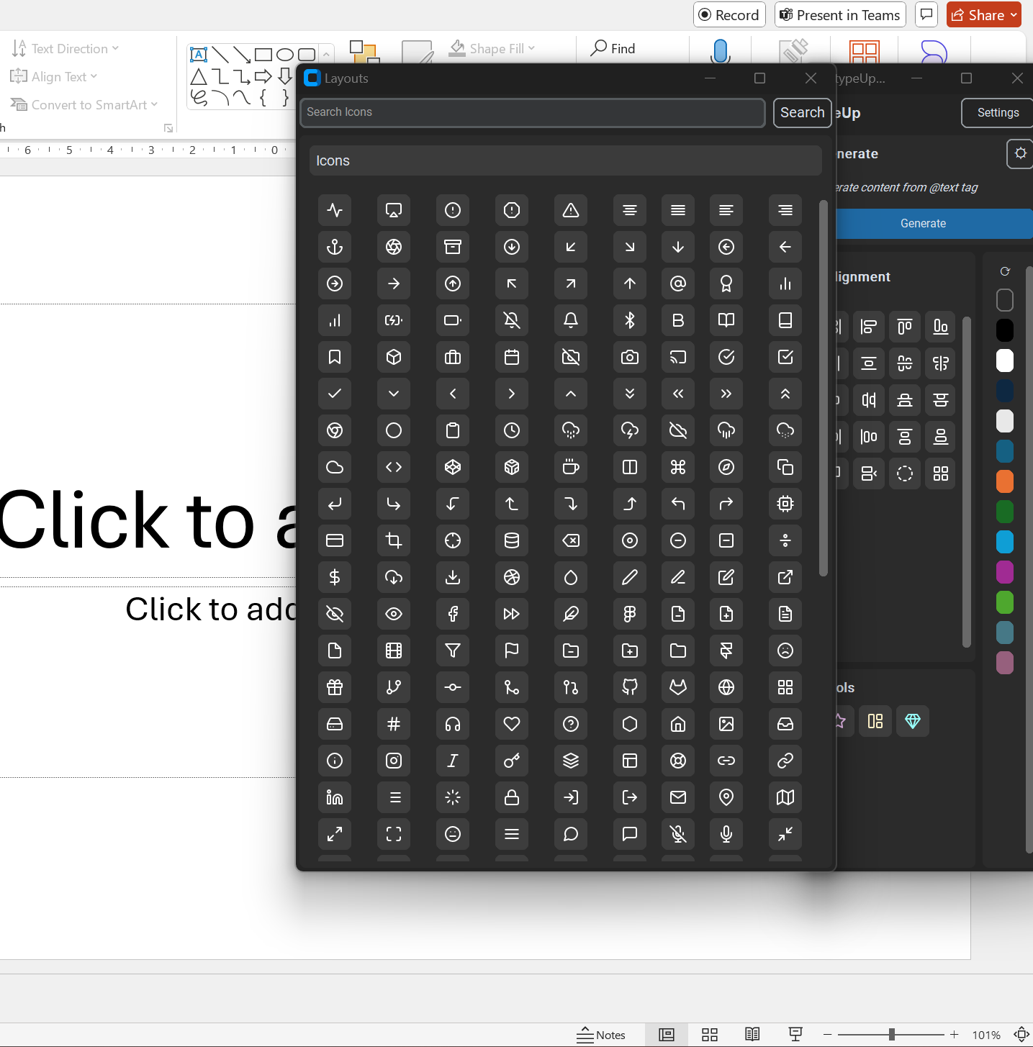Pick the funnel filter icon
This screenshot has height=1047, width=1033.
click(453, 651)
